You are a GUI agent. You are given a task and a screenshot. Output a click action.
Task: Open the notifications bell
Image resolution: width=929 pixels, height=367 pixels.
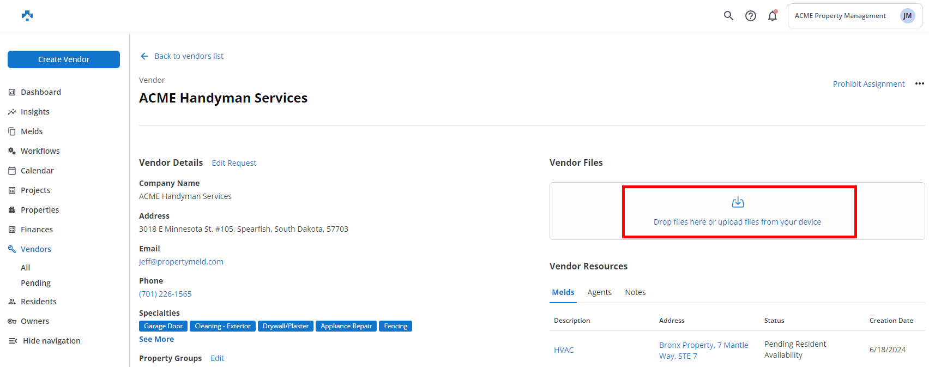[x=773, y=16]
